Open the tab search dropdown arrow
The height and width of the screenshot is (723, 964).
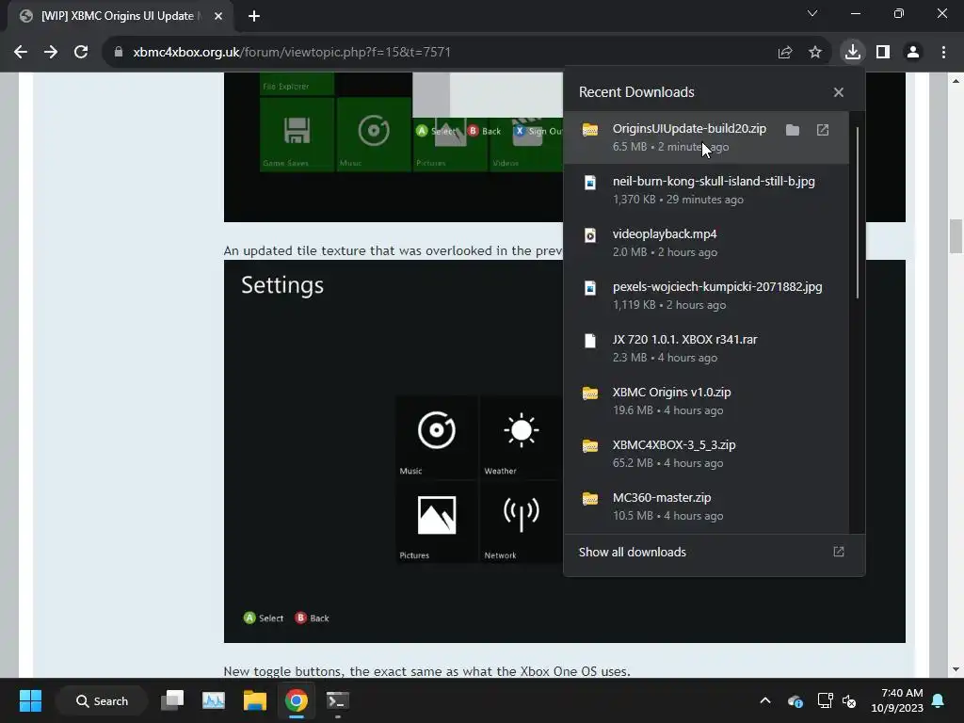pos(812,13)
